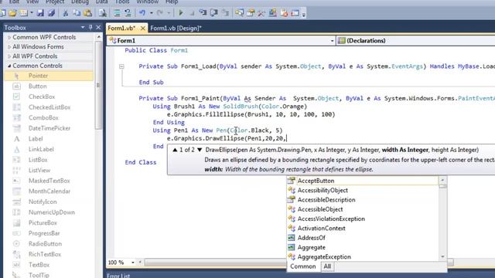Viewport: 495px width, 278px height.
Task: Expand the All Windows Forms group
Action: 9,47
